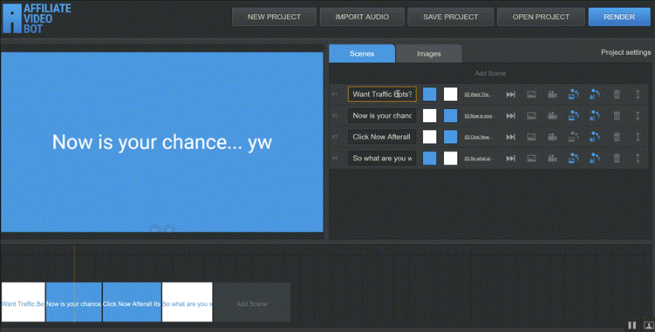This screenshot has width=655, height=332.
Task: Toggle image animation for the Want Traffic Bots scene
Action: point(574,94)
